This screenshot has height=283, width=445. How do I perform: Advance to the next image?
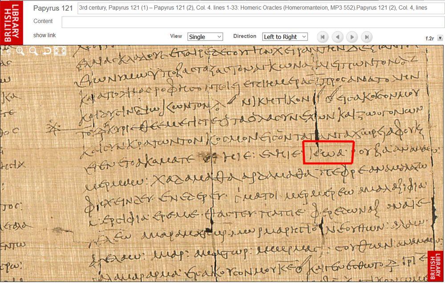[352, 37]
